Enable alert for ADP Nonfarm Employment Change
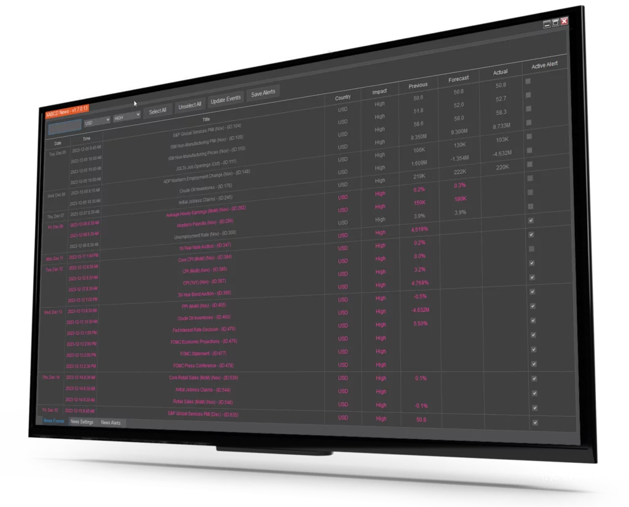This screenshot has width=629, height=507. 529,136
